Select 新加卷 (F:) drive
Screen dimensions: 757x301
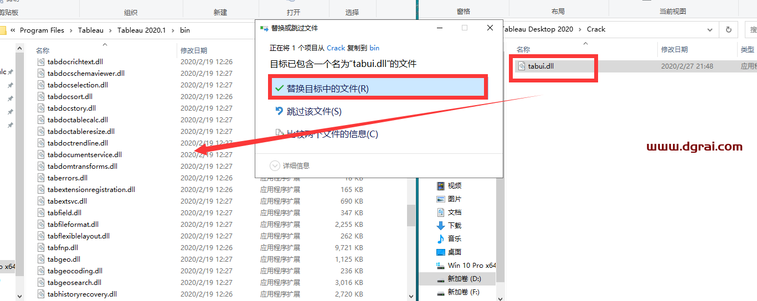[464, 292]
